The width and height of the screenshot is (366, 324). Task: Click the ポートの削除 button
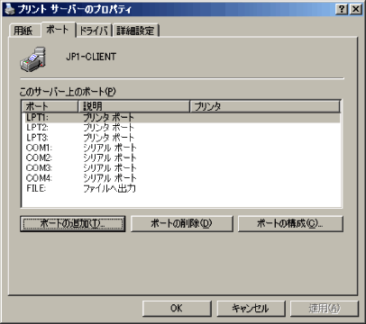pos(182,223)
